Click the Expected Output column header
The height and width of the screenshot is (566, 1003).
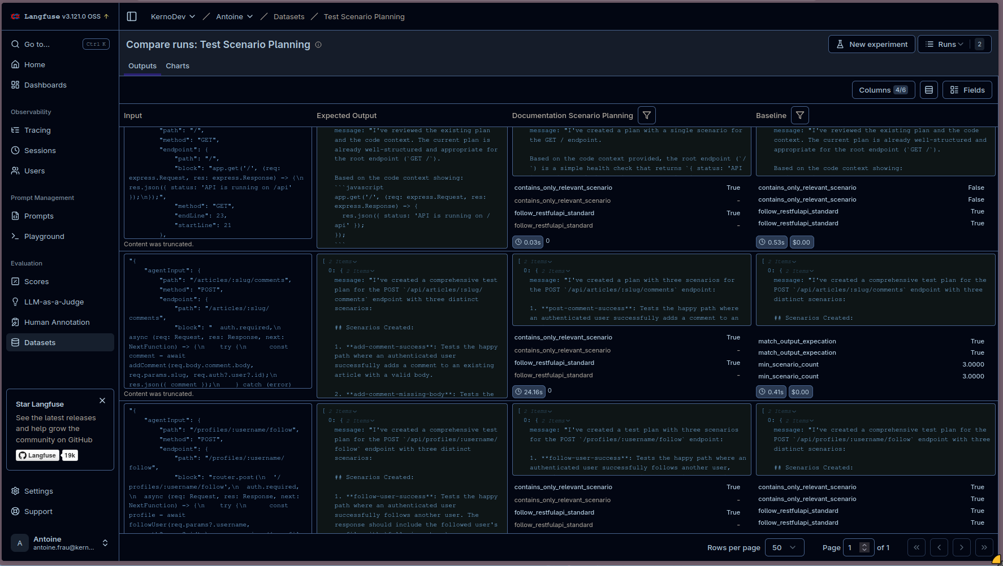point(347,115)
